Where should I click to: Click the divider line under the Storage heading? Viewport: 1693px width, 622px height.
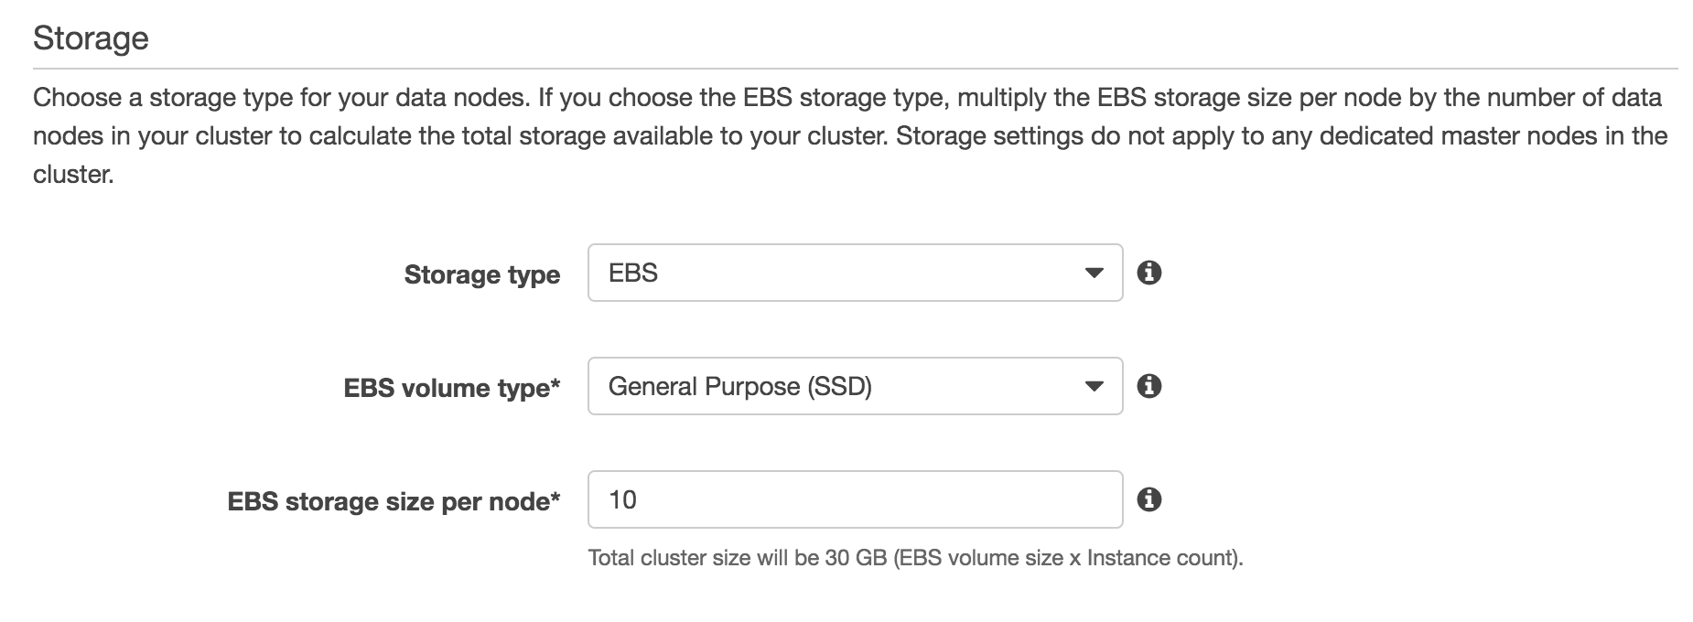pyautogui.click(x=854, y=69)
